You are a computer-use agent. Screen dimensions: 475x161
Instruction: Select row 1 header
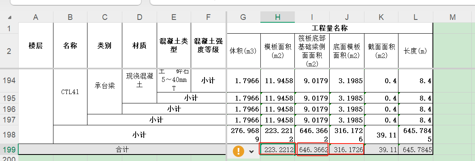(x=9, y=28)
